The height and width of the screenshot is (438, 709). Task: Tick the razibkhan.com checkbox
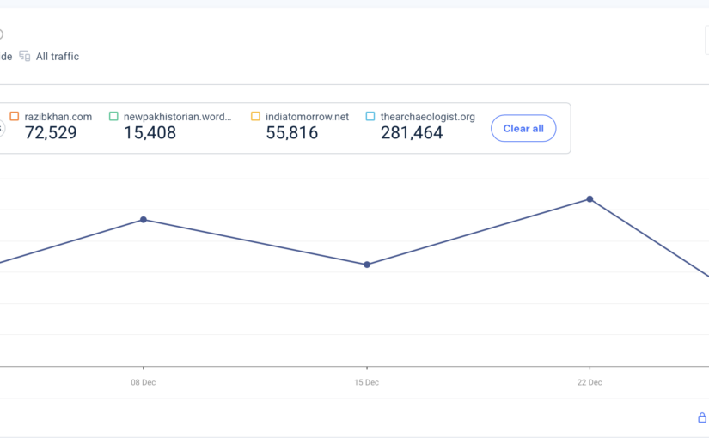point(15,117)
